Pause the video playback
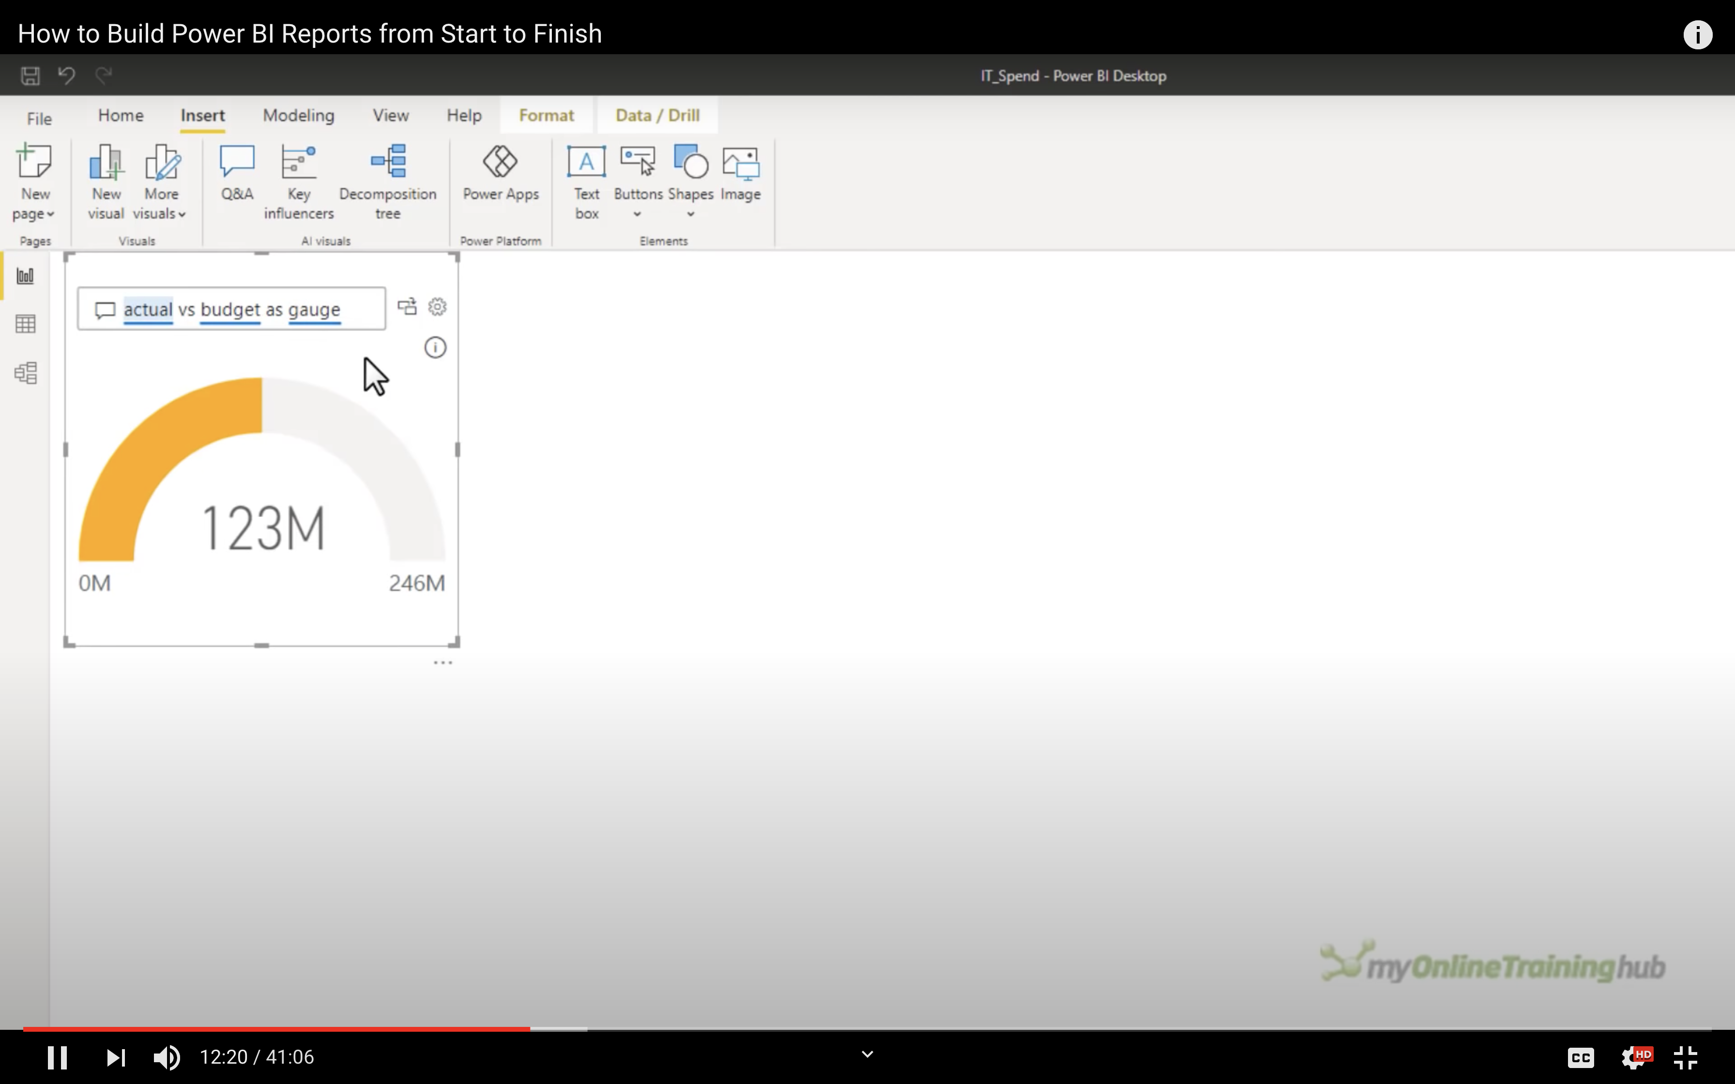Viewport: 1735px width, 1084px height. tap(57, 1057)
